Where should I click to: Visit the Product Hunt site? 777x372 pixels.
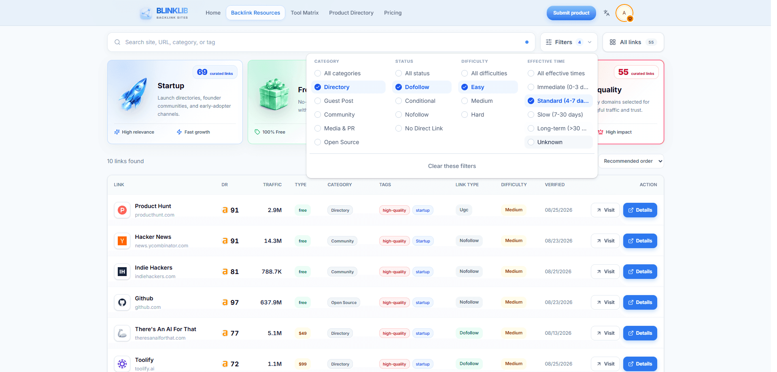pyautogui.click(x=605, y=210)
